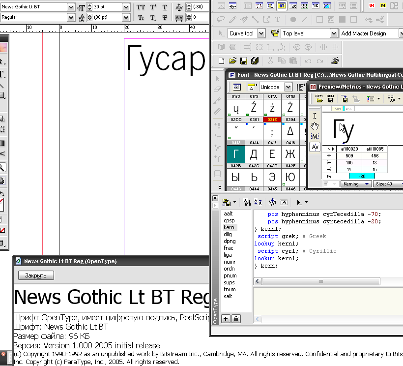This screenshot has width=403, height=366.
Task: Toggle Underline formatting in InDesign
Action: tap(165, 7)
